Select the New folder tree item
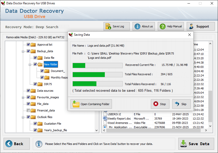218x153 pixels. (x=51, y=64)
